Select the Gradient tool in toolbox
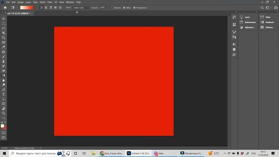Viewport: 279px width, 157px height. [3, 75]
